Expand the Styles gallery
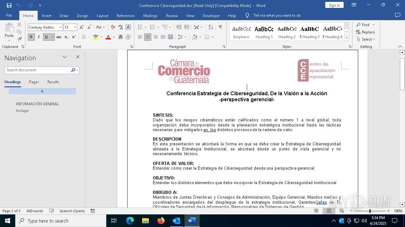405x227 pixels. (x=347, y=38)
